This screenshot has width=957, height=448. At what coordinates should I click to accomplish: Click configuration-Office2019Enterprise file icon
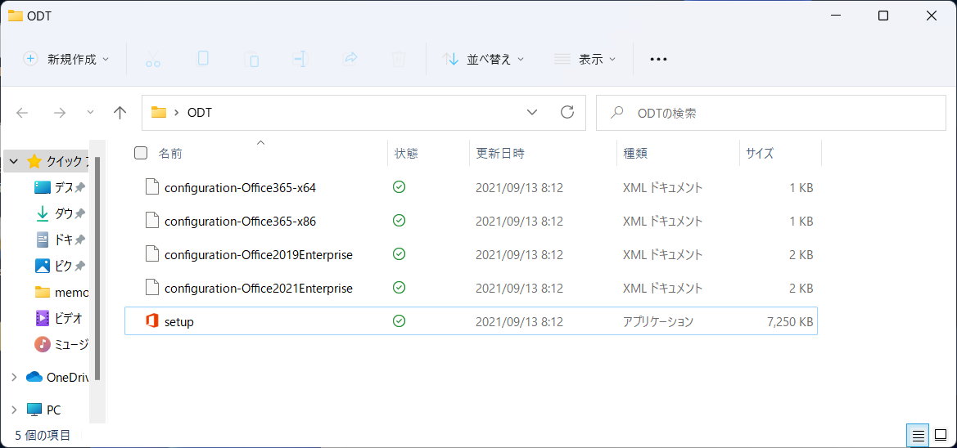[152, 254]
